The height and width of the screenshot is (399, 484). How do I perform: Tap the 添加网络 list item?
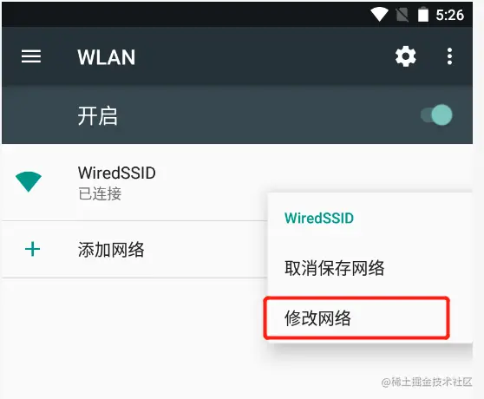(134, 249)
